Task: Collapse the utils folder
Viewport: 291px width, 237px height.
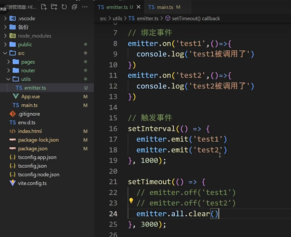Action: point(26,79)
